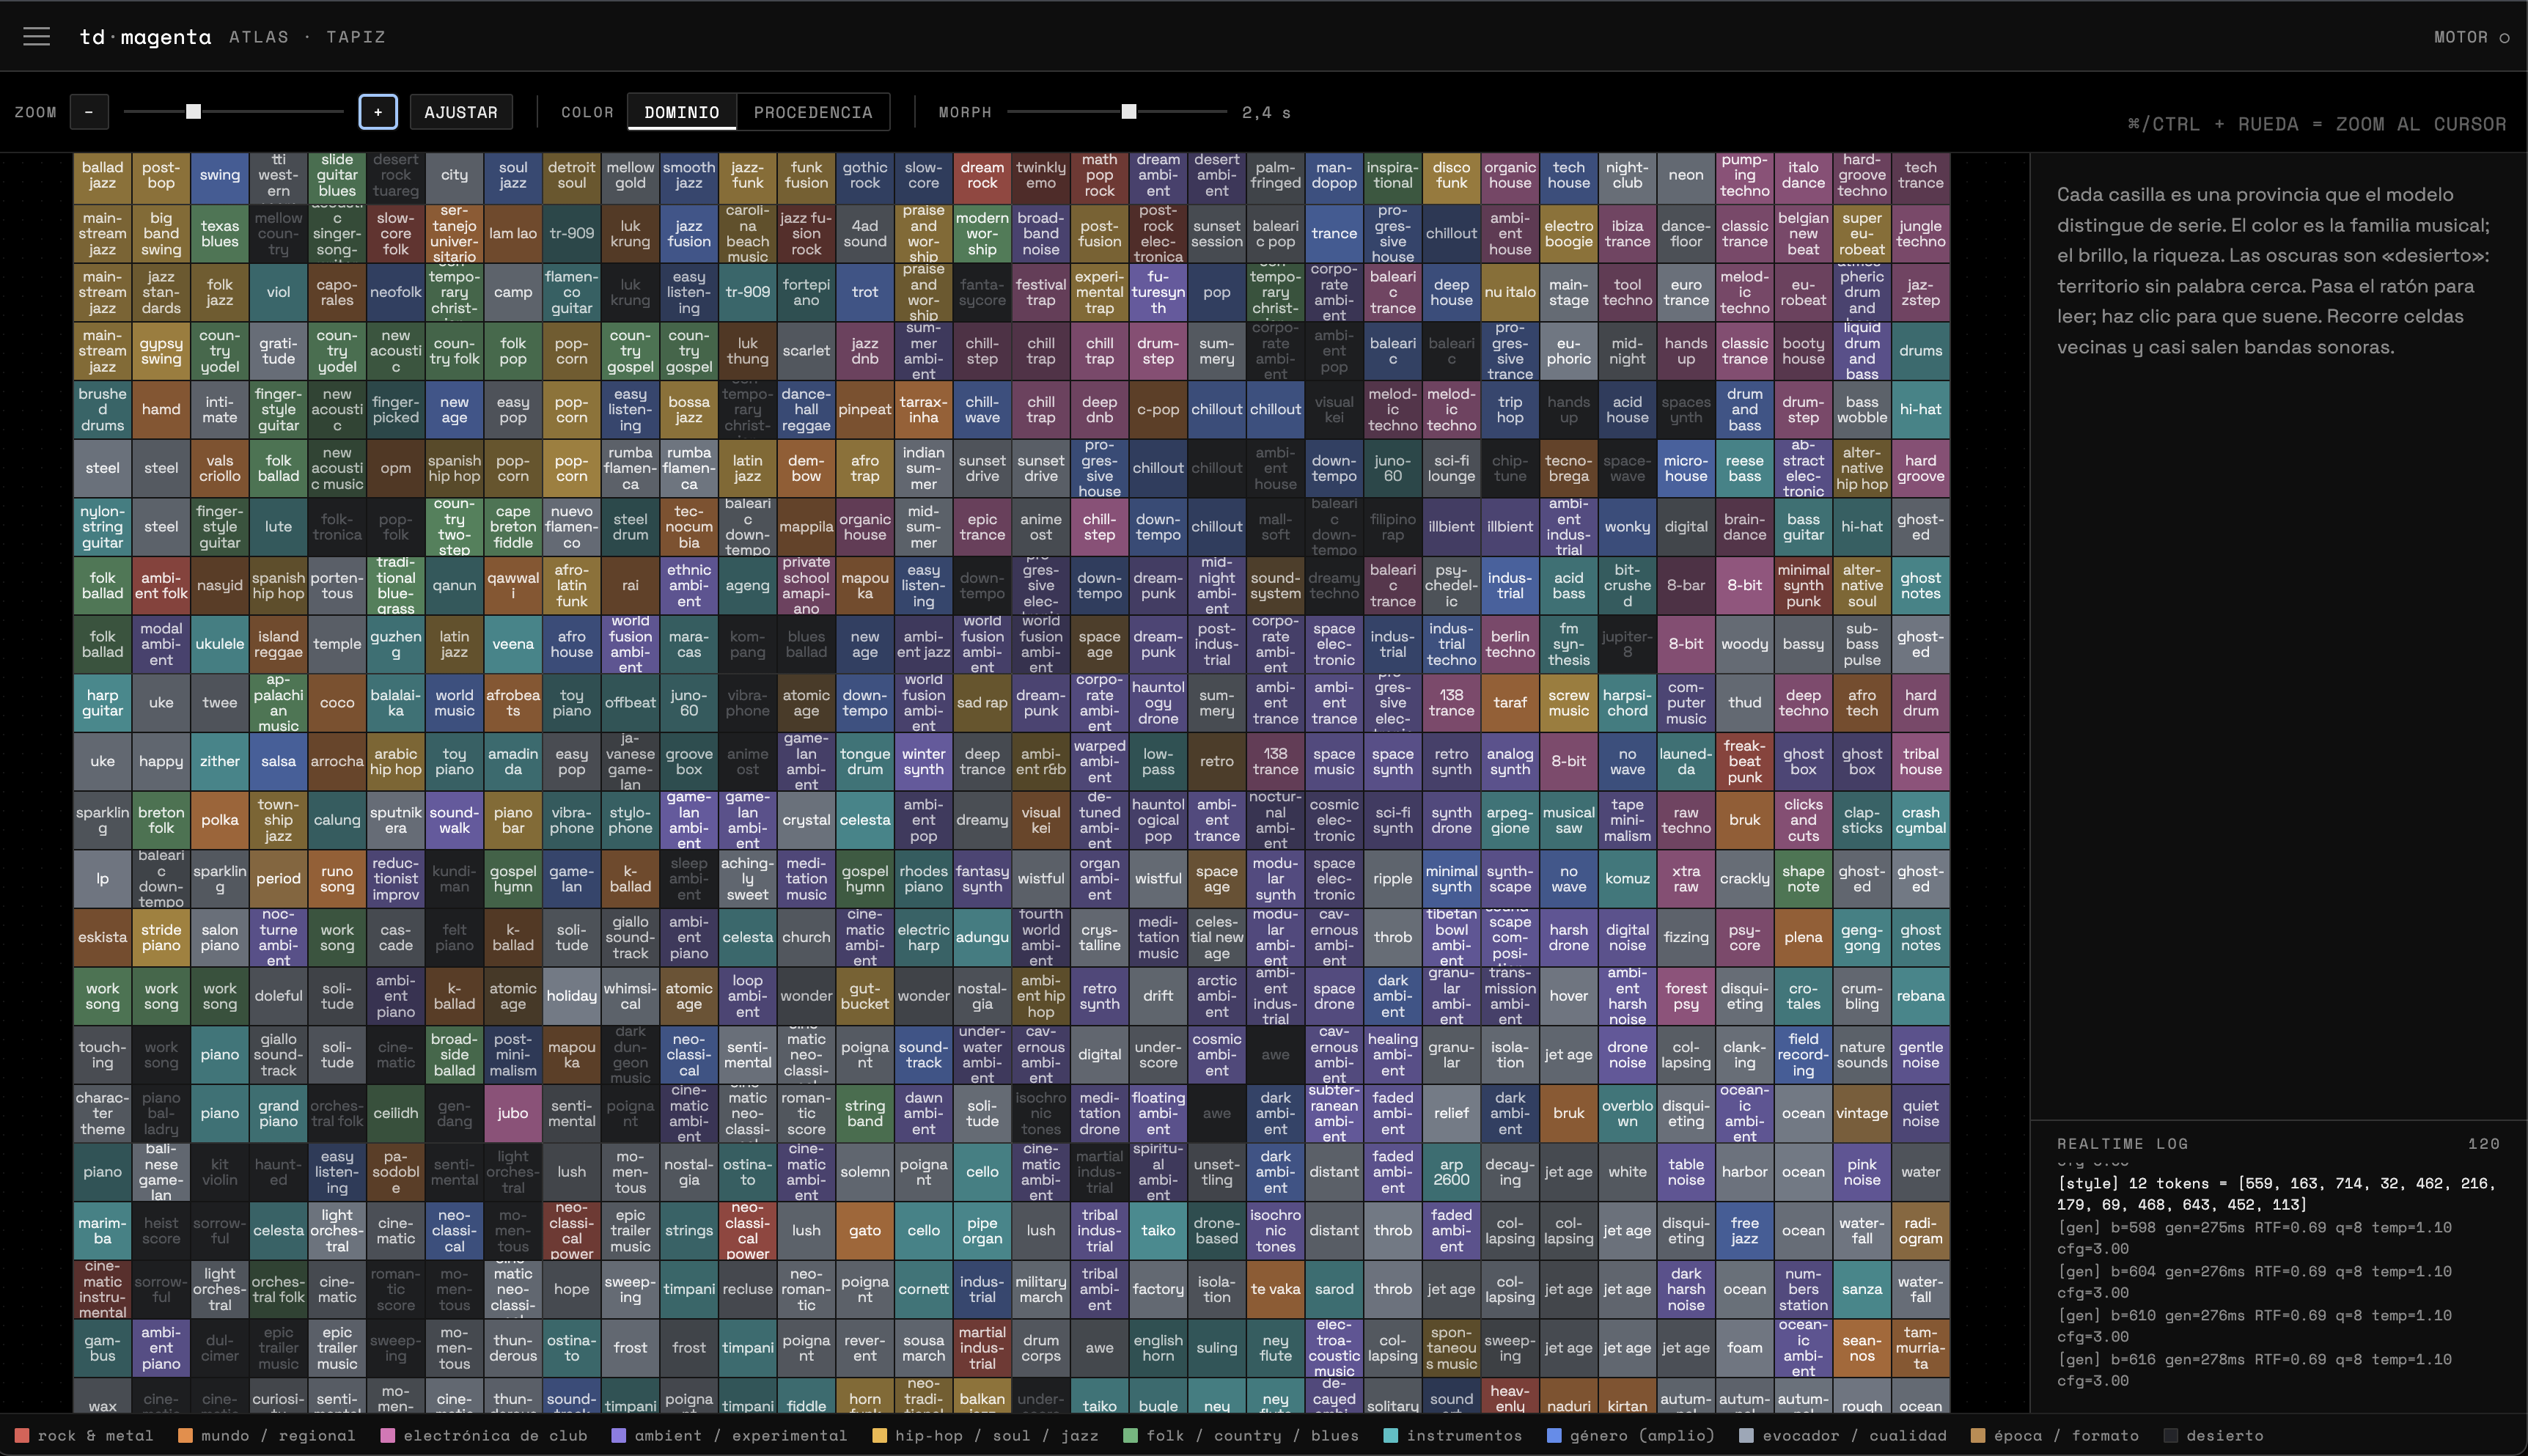Screen dimensions: 2528x1456
Task: Adjust the zoom slider handle
Action: pyautogui.click(x=194, y=112)
